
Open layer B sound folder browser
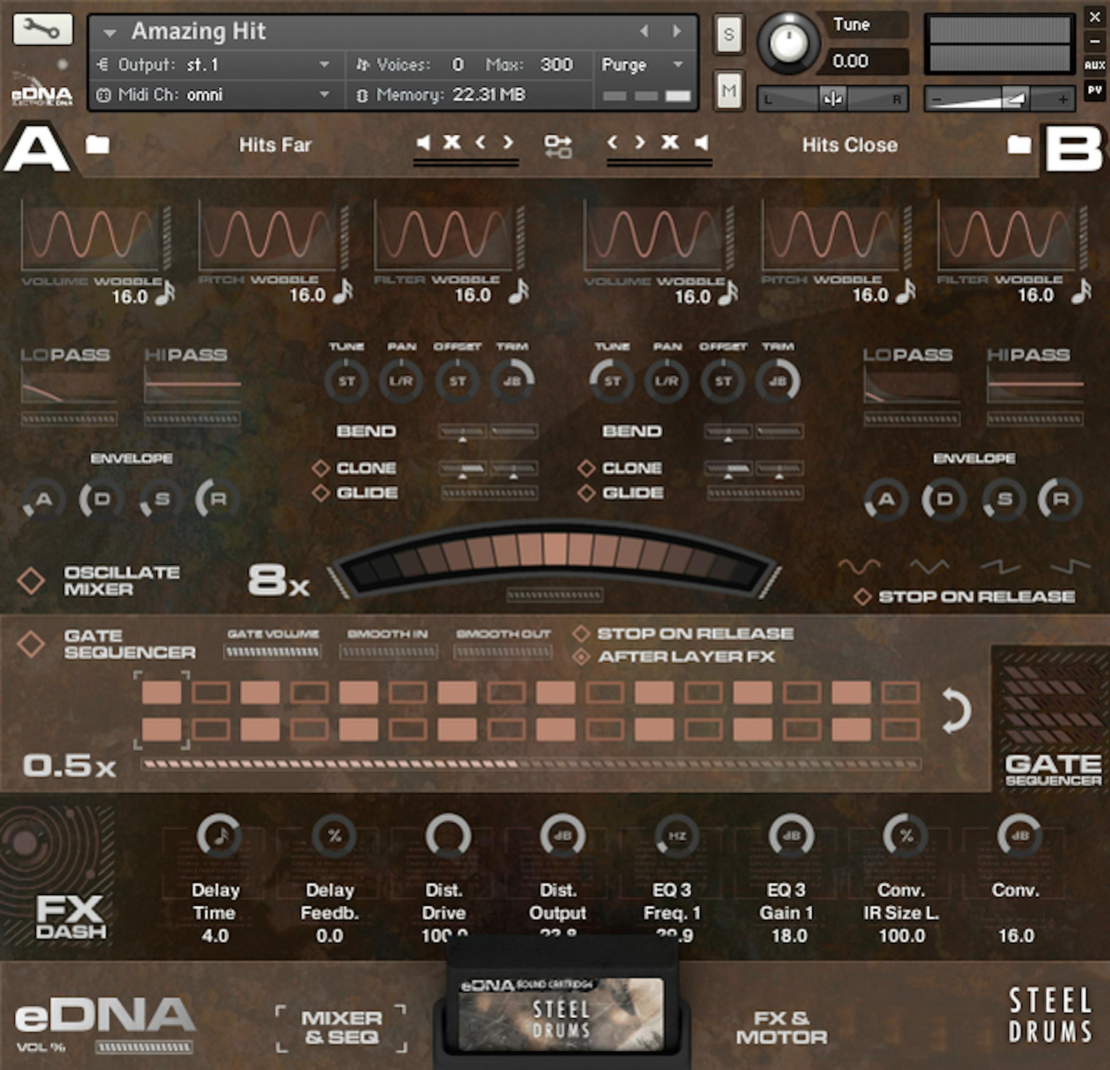(x=1019, y=144)
